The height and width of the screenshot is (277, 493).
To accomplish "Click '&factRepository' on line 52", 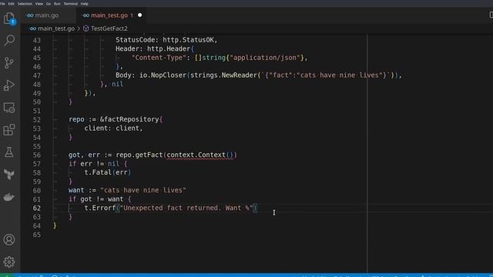I will (129, 119).
